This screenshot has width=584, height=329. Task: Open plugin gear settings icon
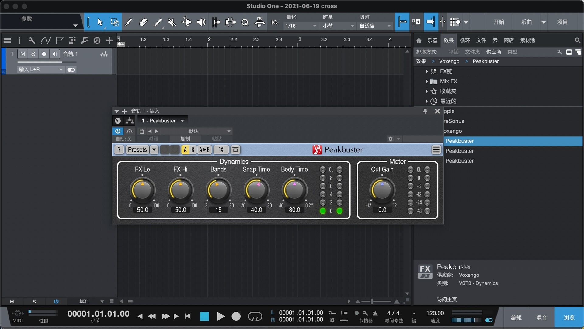click(391, 139)
